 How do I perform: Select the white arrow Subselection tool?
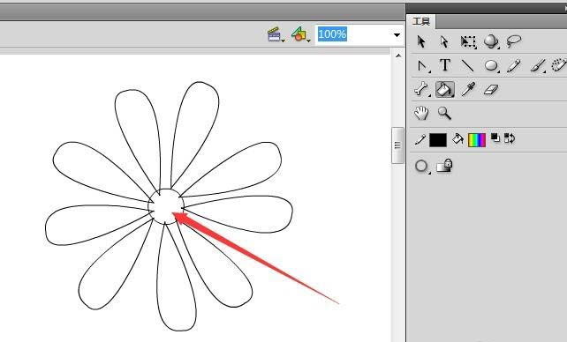point(444,41)
